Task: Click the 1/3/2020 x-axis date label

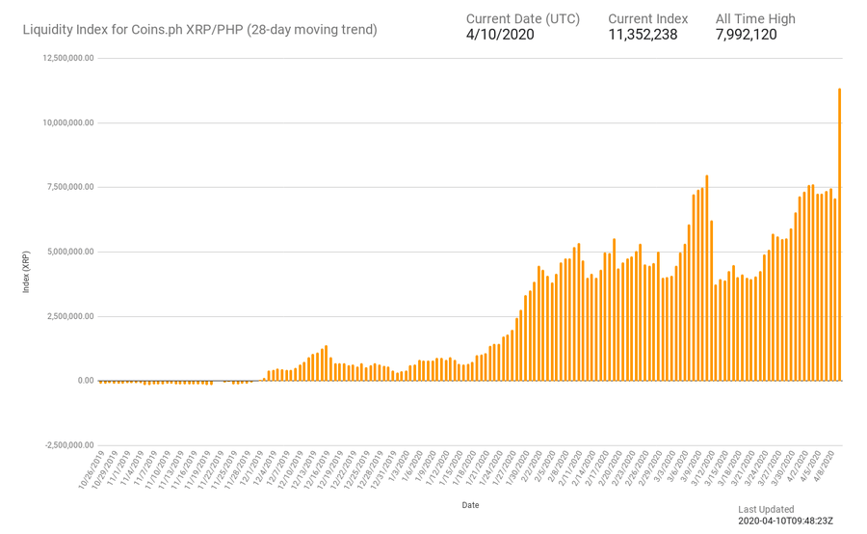Action: (x=399, y=467)
